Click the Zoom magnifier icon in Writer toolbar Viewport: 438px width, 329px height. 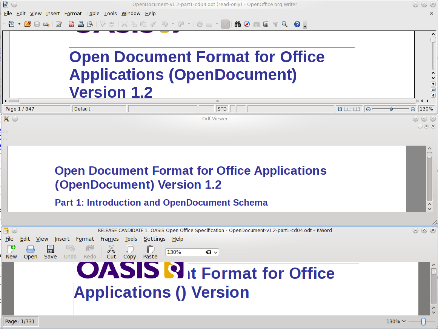click(285, 24)
